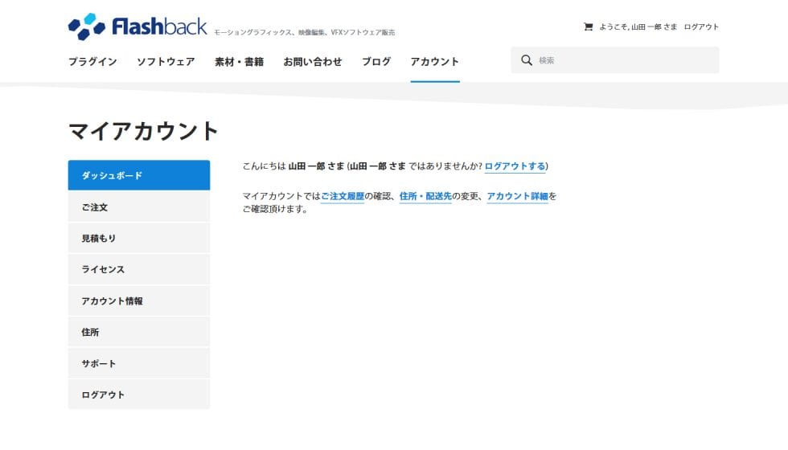This screenshot has width=788, height=450.
Task: Select サポート in the sidebar
Action: tap(139, 363)
